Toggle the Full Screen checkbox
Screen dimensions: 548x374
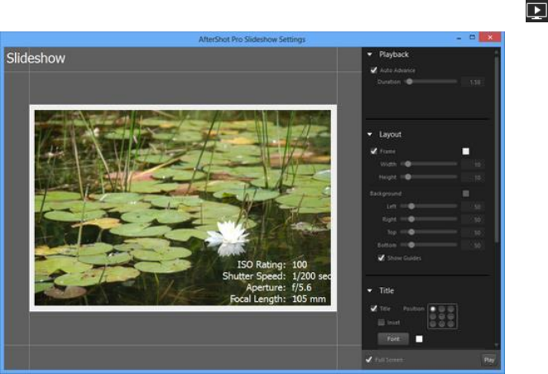point(369,360)
